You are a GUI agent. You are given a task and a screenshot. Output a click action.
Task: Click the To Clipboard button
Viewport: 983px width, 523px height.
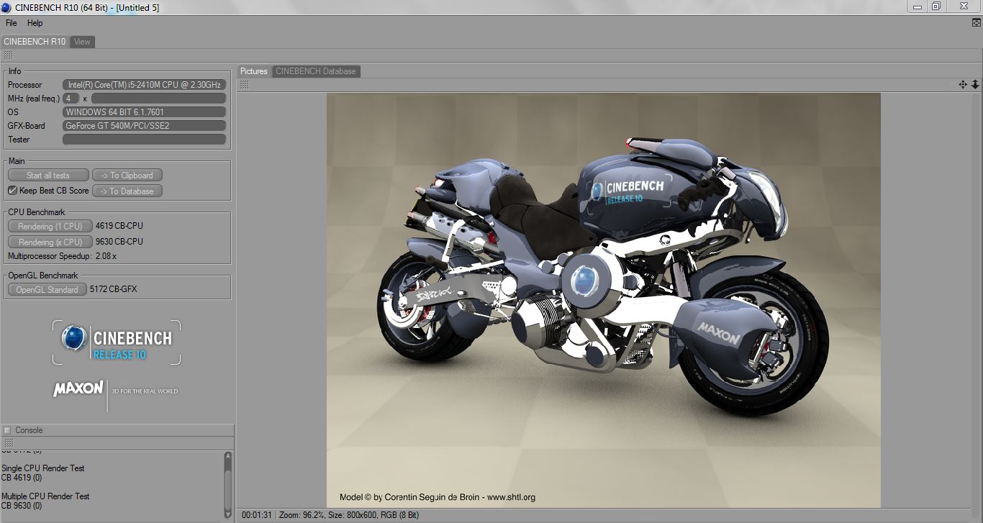click(127, 175)
